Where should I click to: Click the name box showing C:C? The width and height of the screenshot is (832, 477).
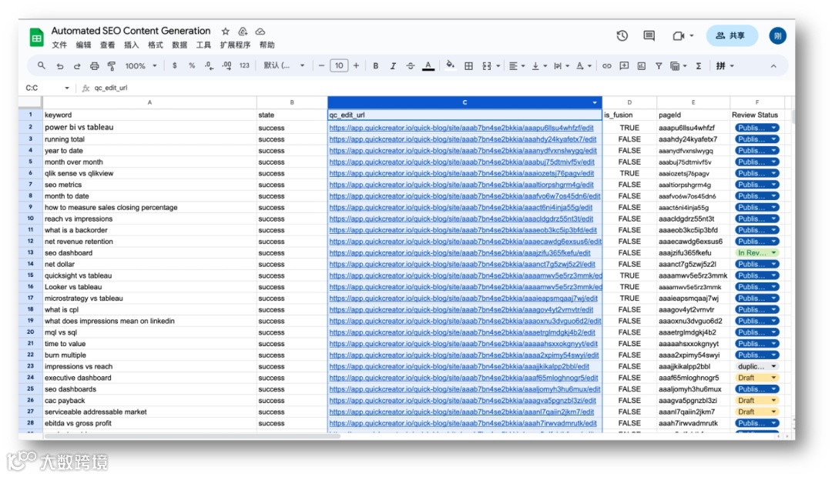pos(47,88)
